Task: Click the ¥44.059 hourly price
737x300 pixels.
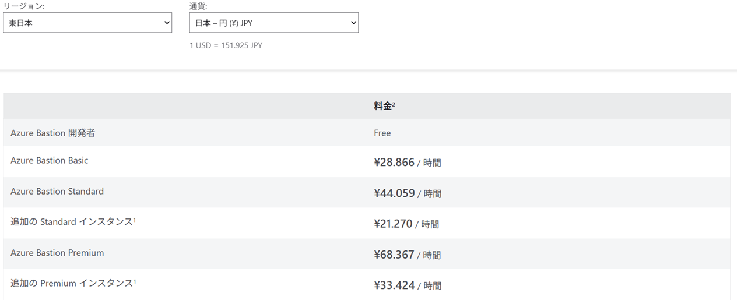Action: click(x=394, y=193)
